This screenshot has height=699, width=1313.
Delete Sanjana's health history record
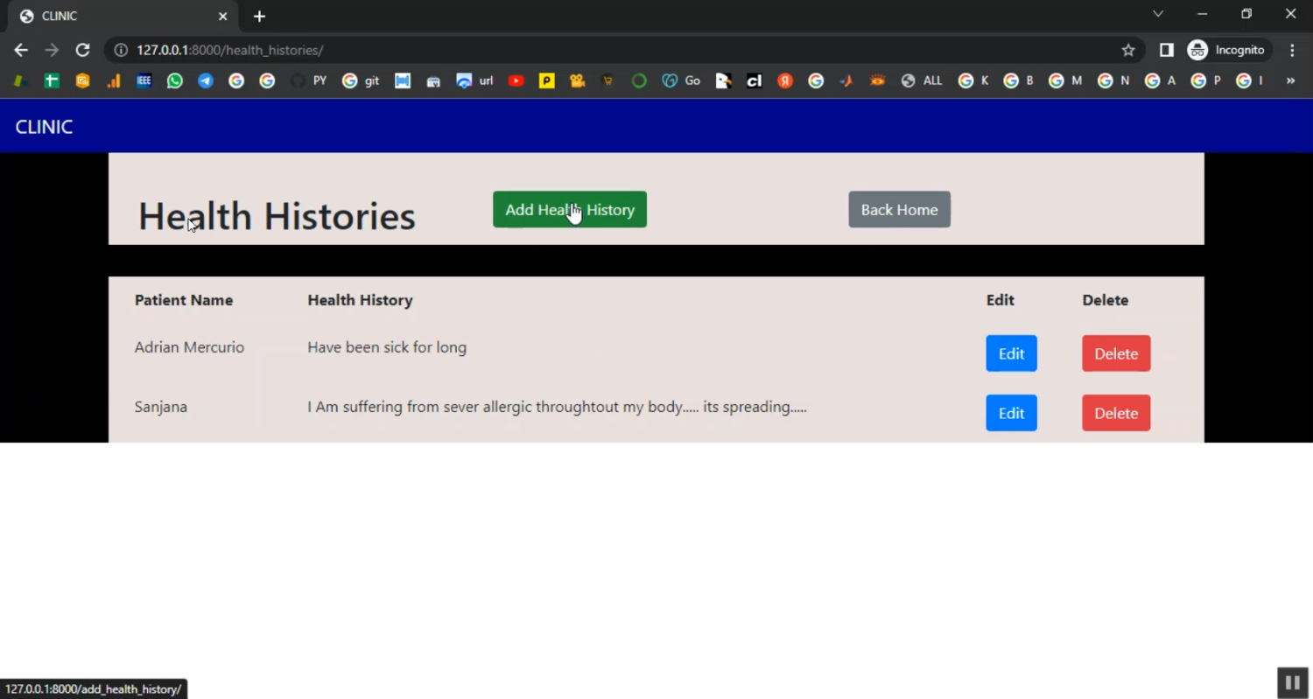(1116, 413)
